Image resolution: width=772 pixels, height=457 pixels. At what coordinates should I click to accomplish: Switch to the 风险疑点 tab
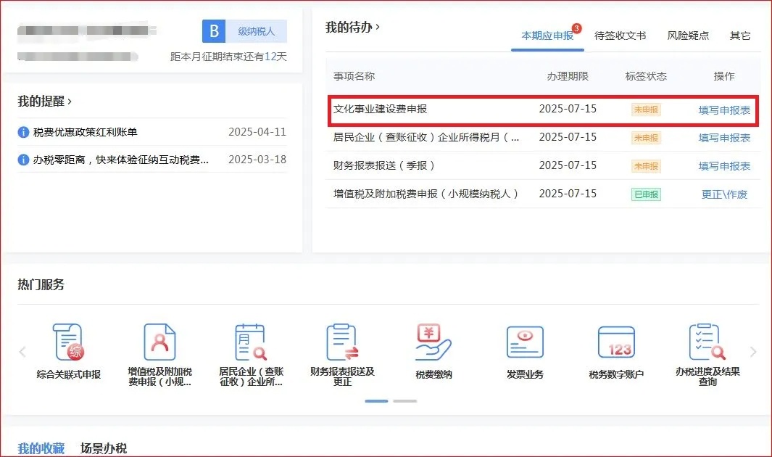688,36
